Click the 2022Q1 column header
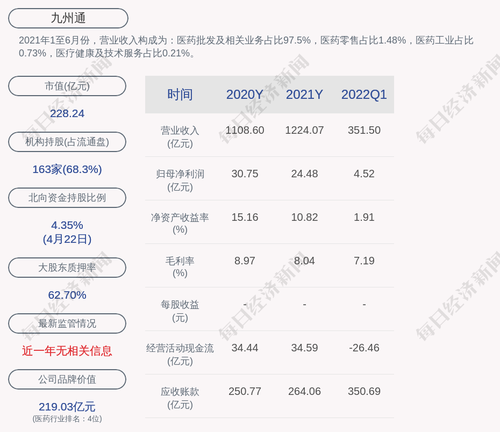 (364, 95)
